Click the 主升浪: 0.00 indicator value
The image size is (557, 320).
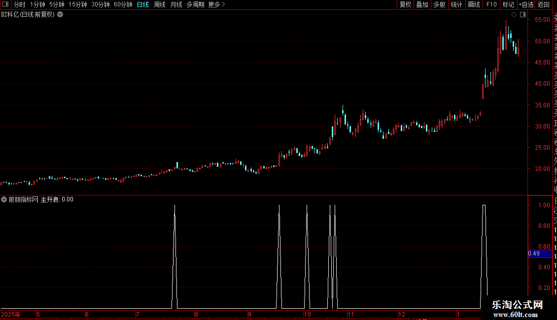click(x=57, y=199)
